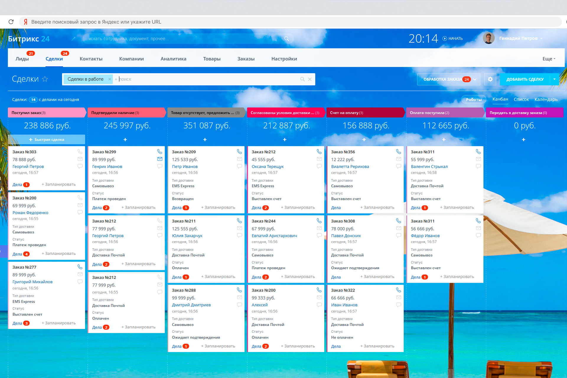Open the Kanban settings gear icon
The image size is (567, 378).
490,79
